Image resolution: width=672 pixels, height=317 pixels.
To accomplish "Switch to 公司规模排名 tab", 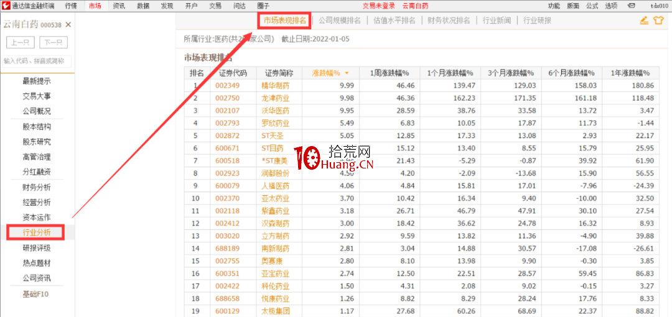I will coord(340,20).
